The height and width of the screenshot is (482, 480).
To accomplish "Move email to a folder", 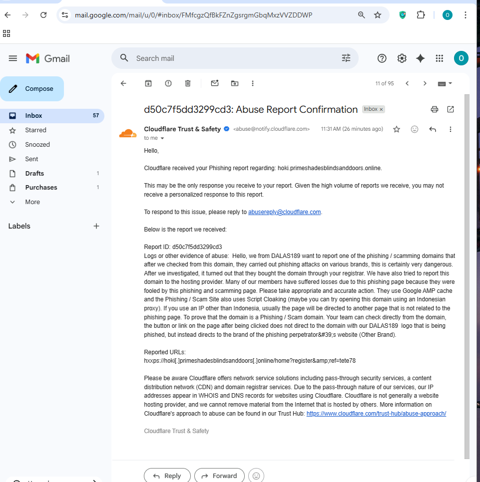I will (x=234, y=83).
